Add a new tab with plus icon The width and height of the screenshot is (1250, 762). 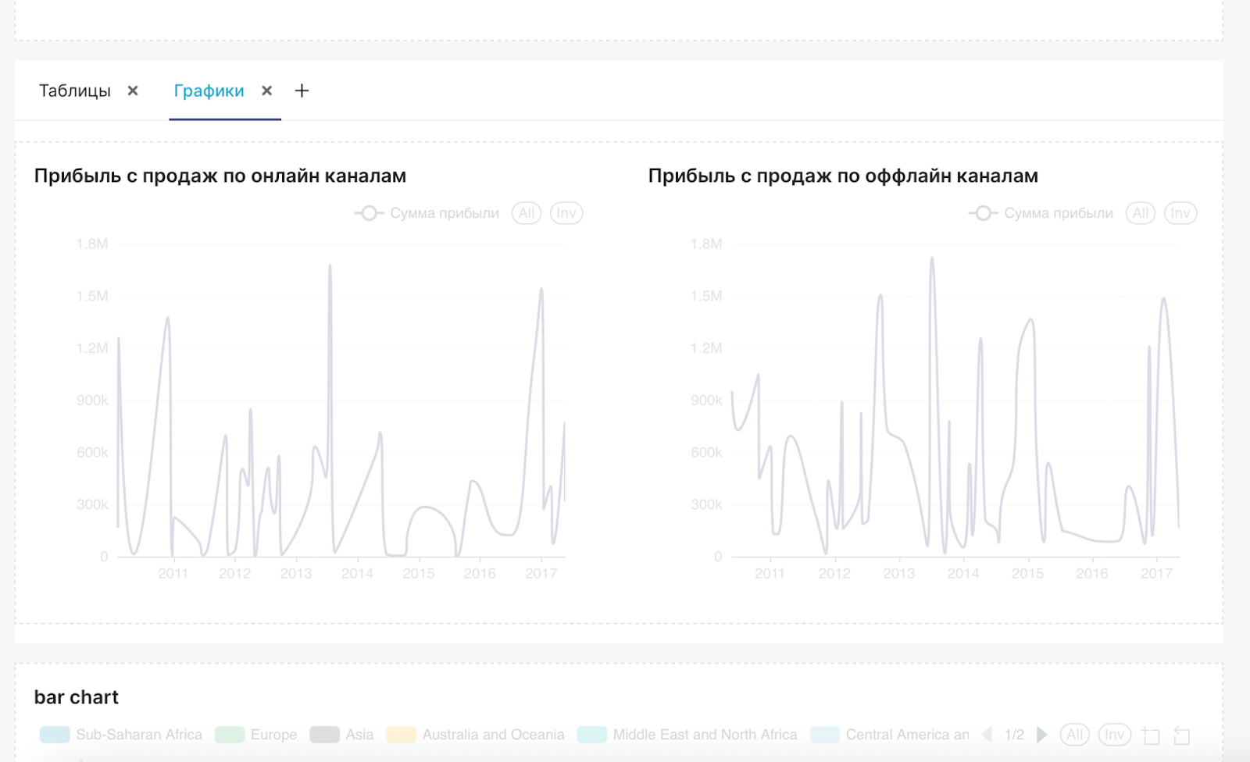point(302,91)
